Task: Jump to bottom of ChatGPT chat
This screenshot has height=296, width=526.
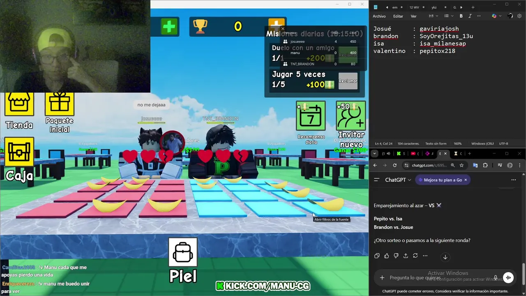Action: (x=445, y=257)
